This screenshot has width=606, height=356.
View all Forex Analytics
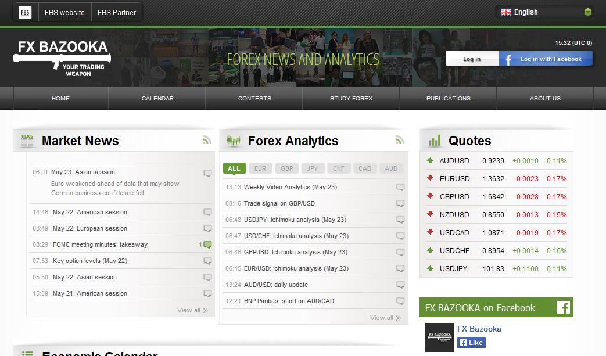[385, 318]
